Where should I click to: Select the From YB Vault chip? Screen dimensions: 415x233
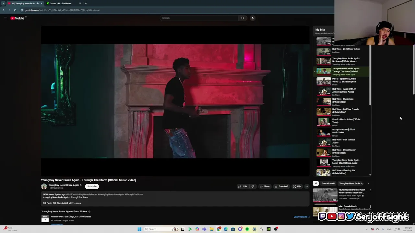click(x=328, y=183)
